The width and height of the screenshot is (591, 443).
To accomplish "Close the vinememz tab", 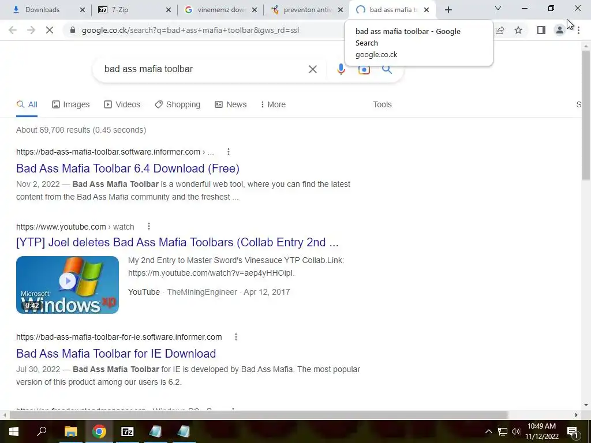I will [255, 10].
